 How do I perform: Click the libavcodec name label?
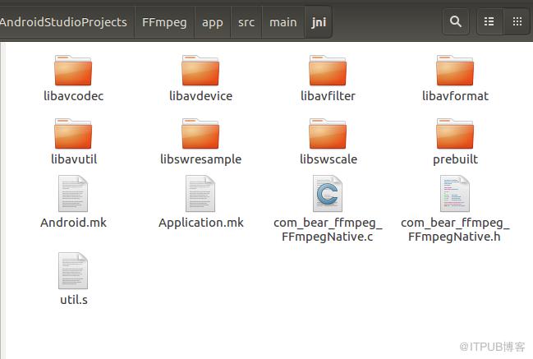pyautogui.click(x=73, y=96)
